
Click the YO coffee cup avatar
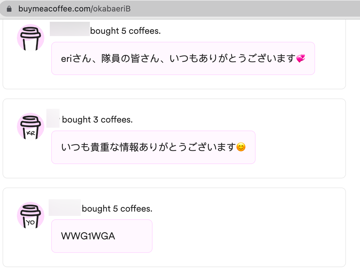[x=31, y=216]
